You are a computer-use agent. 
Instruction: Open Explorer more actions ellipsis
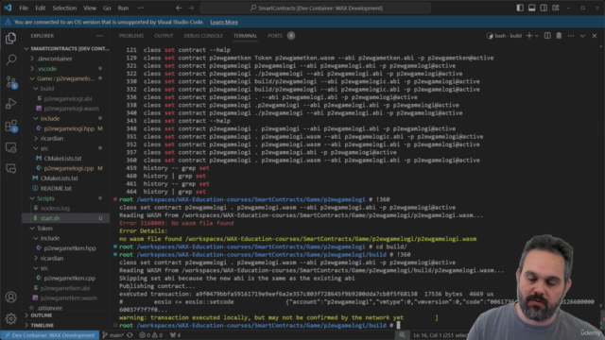[99, 36]
